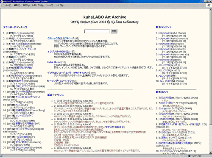Click the Internet Explorer page icon in title bar
Image resolution: width=212 pixels, height=158 pixels.
(2, 1)
